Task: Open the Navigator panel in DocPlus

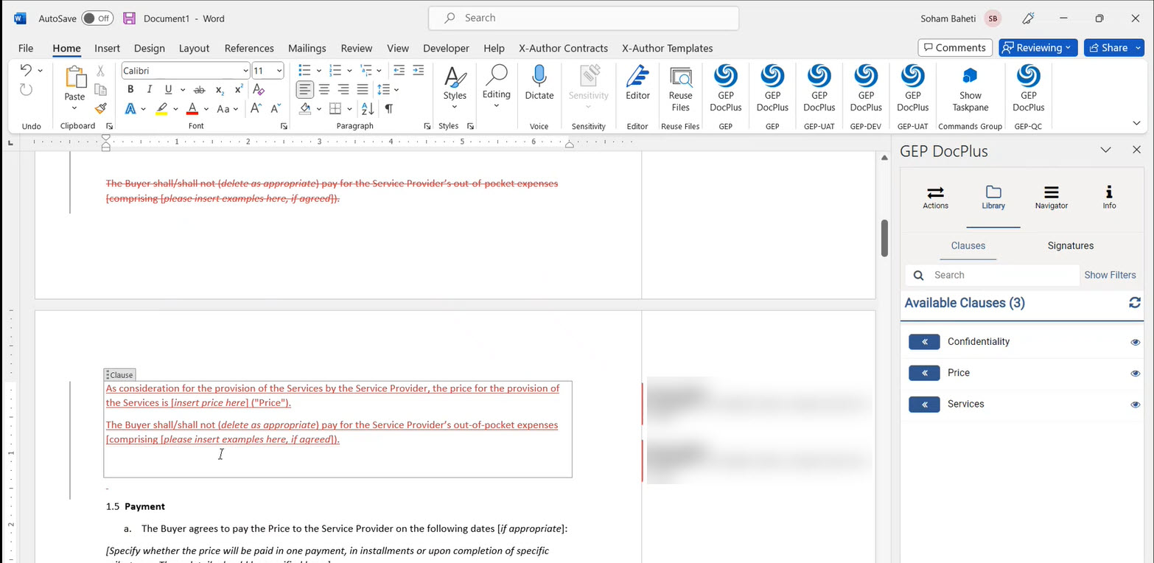Action: [1051, 197]
